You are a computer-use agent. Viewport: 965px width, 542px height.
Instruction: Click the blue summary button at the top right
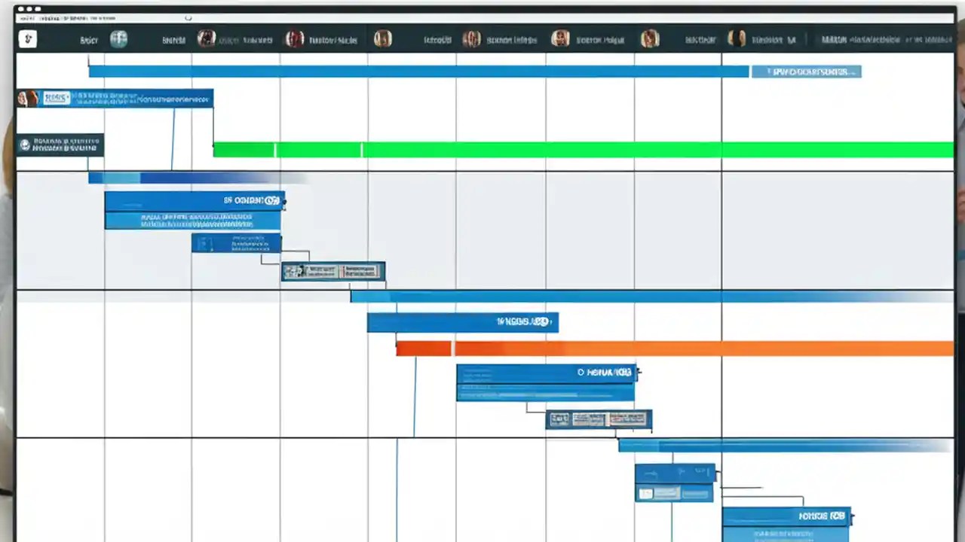[x=807, y=72]
